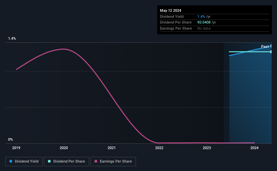
Task: Click the Past label on the chart
Action: tap(265, 46)
